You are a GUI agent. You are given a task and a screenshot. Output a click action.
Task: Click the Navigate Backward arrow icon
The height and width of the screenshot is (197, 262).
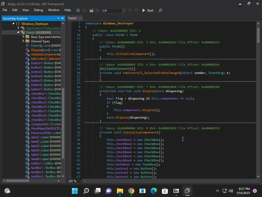click(78, 10)
